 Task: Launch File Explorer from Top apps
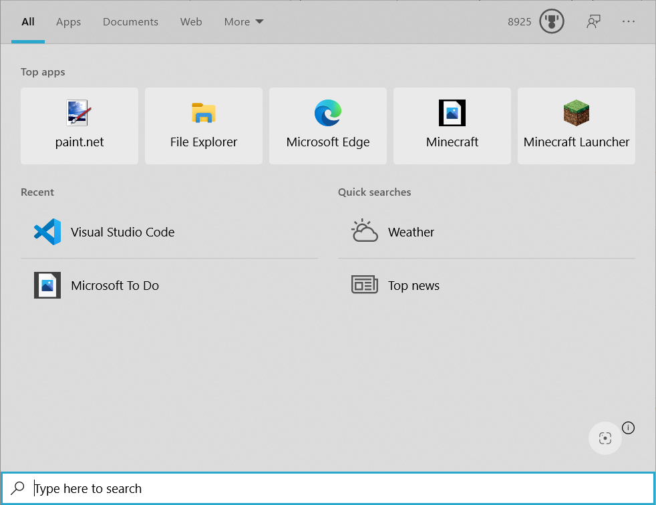(204, 126)
